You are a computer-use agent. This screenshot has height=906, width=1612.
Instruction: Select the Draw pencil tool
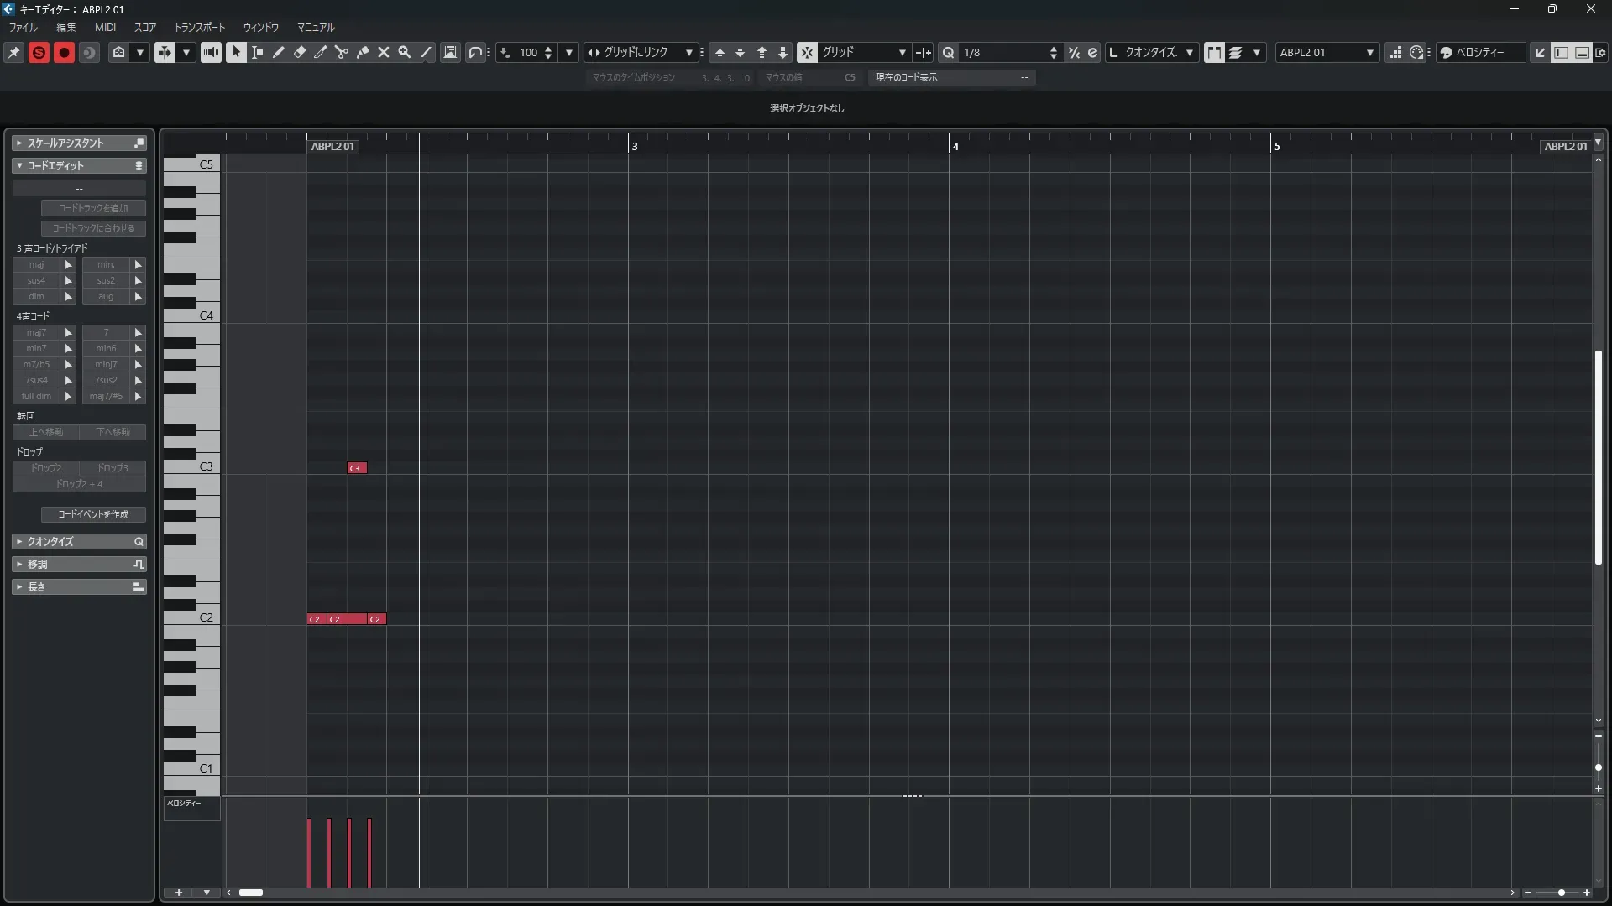point(279,52)
